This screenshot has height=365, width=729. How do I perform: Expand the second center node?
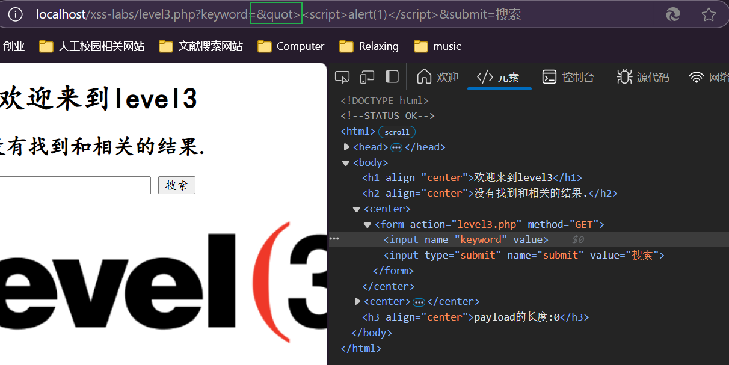click(358, 301)
